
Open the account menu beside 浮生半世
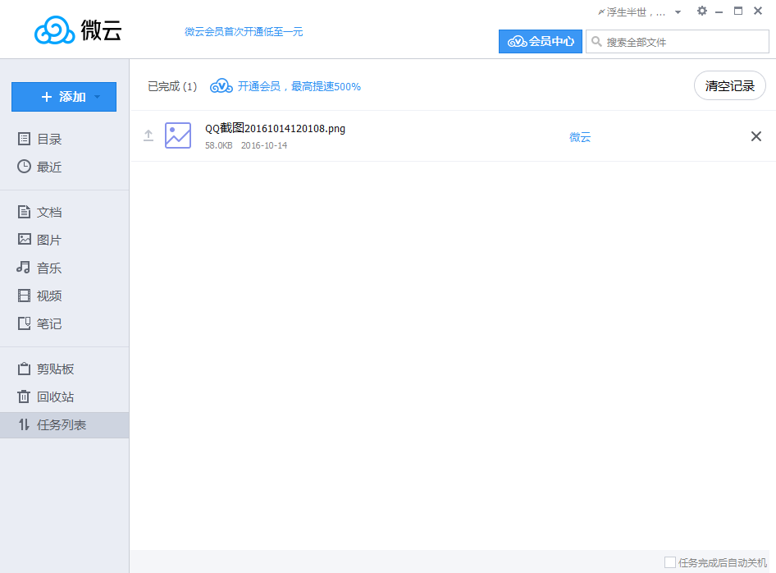pos(678,11)
